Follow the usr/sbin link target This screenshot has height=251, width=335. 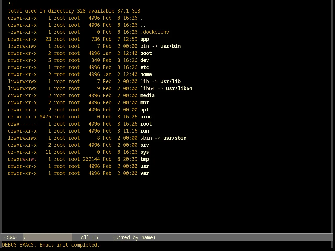click(x=175, y=138)
